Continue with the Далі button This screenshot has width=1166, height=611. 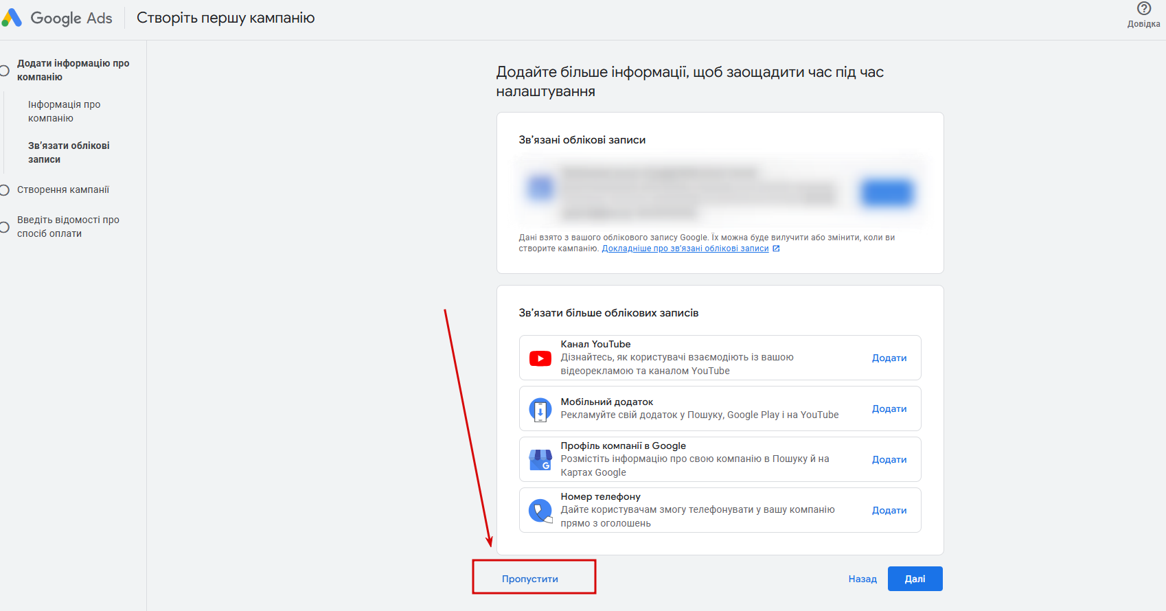tap(915, 579)
